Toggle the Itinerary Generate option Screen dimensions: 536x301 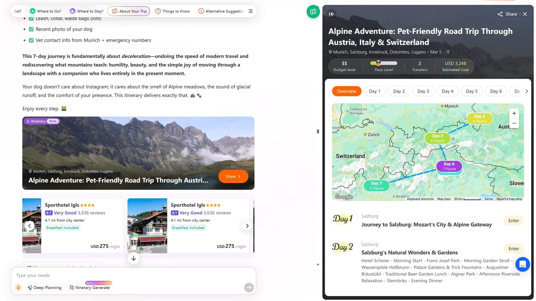[x=90, y=287]
